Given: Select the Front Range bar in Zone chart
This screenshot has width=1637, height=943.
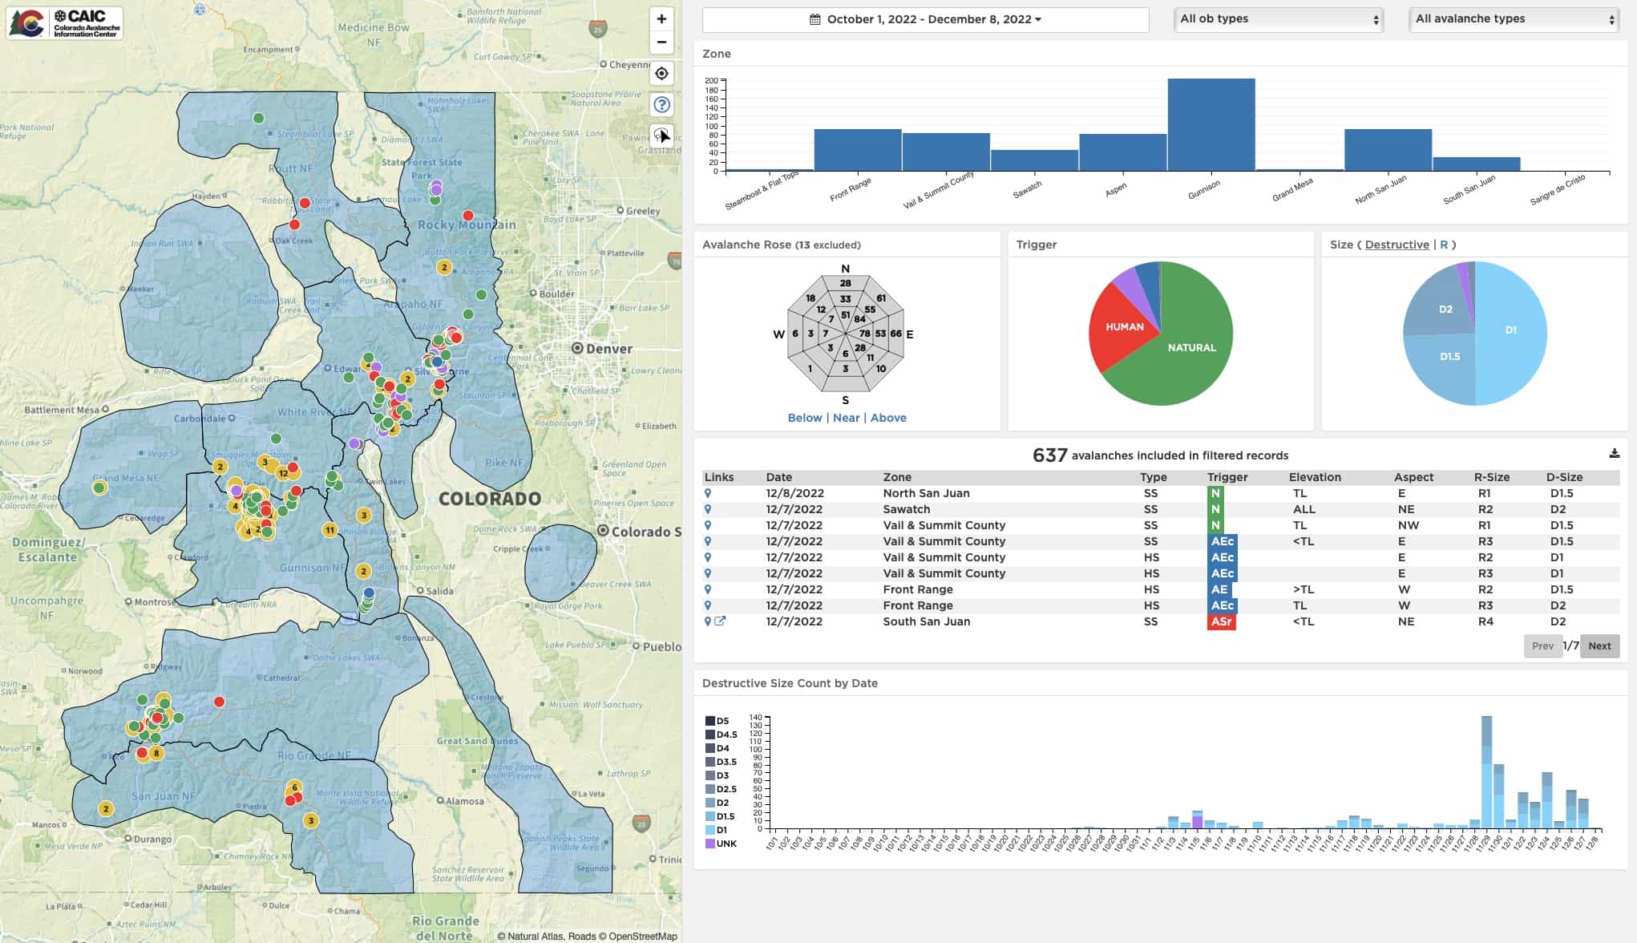Looking at the screenshot, I should (858, 150).
